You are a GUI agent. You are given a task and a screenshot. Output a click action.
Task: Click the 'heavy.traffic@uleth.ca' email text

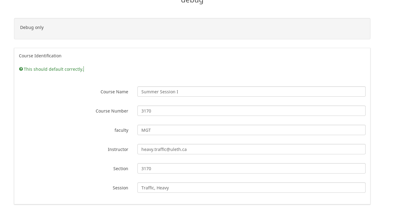(x=164, y=149)
